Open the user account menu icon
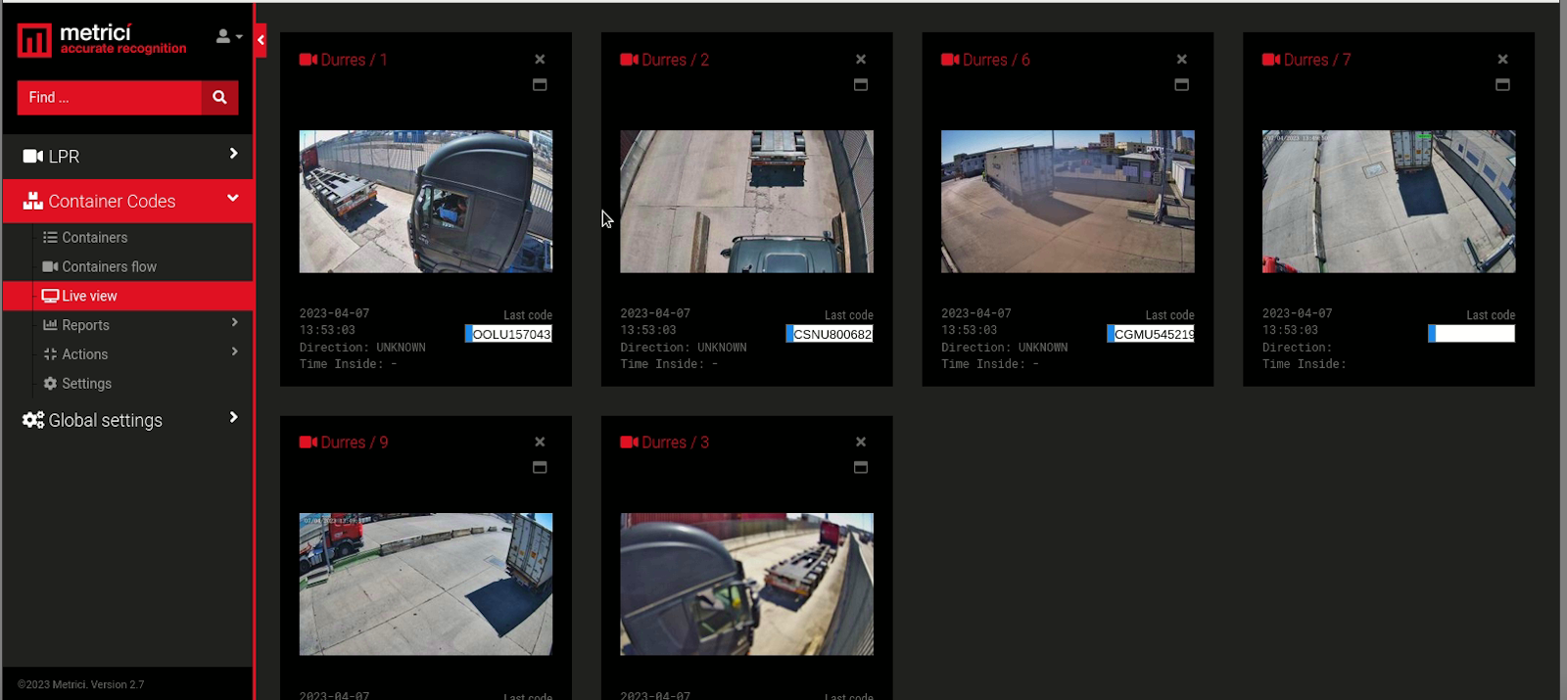 point(227,36)
